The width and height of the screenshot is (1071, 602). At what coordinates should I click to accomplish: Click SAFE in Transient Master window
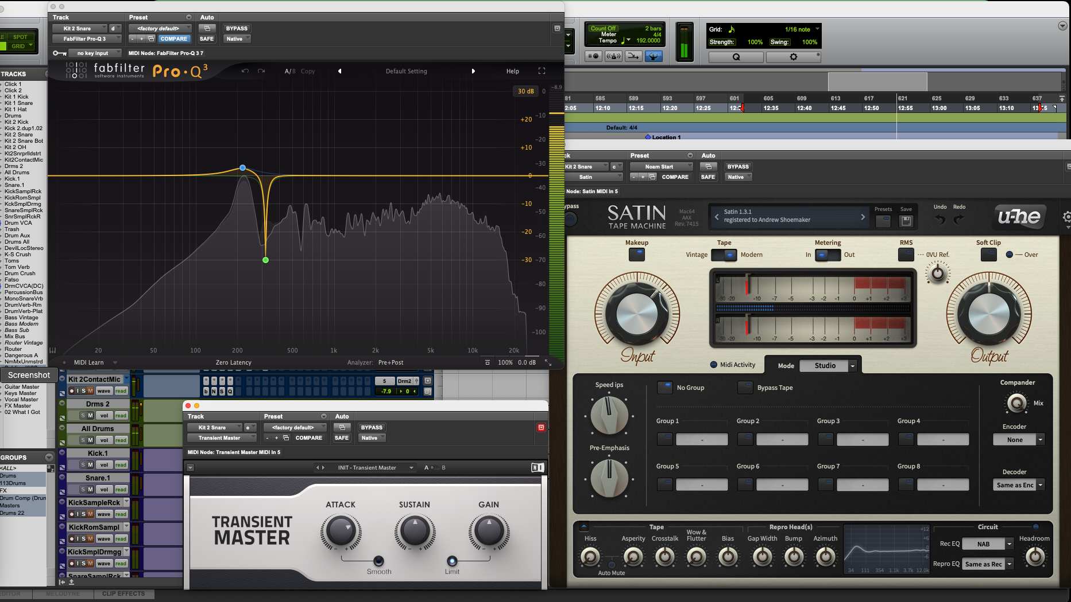pyautogui.click(x=342, y=438)
